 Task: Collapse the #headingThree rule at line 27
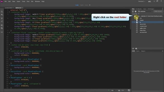tap(9, 72)
